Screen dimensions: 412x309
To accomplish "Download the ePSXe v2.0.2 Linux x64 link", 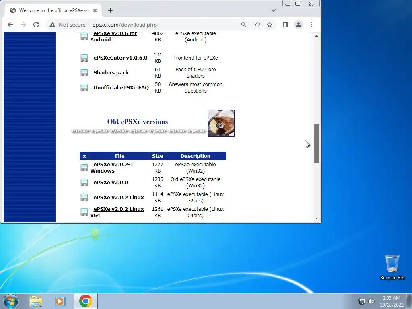I will coord(117,212).
